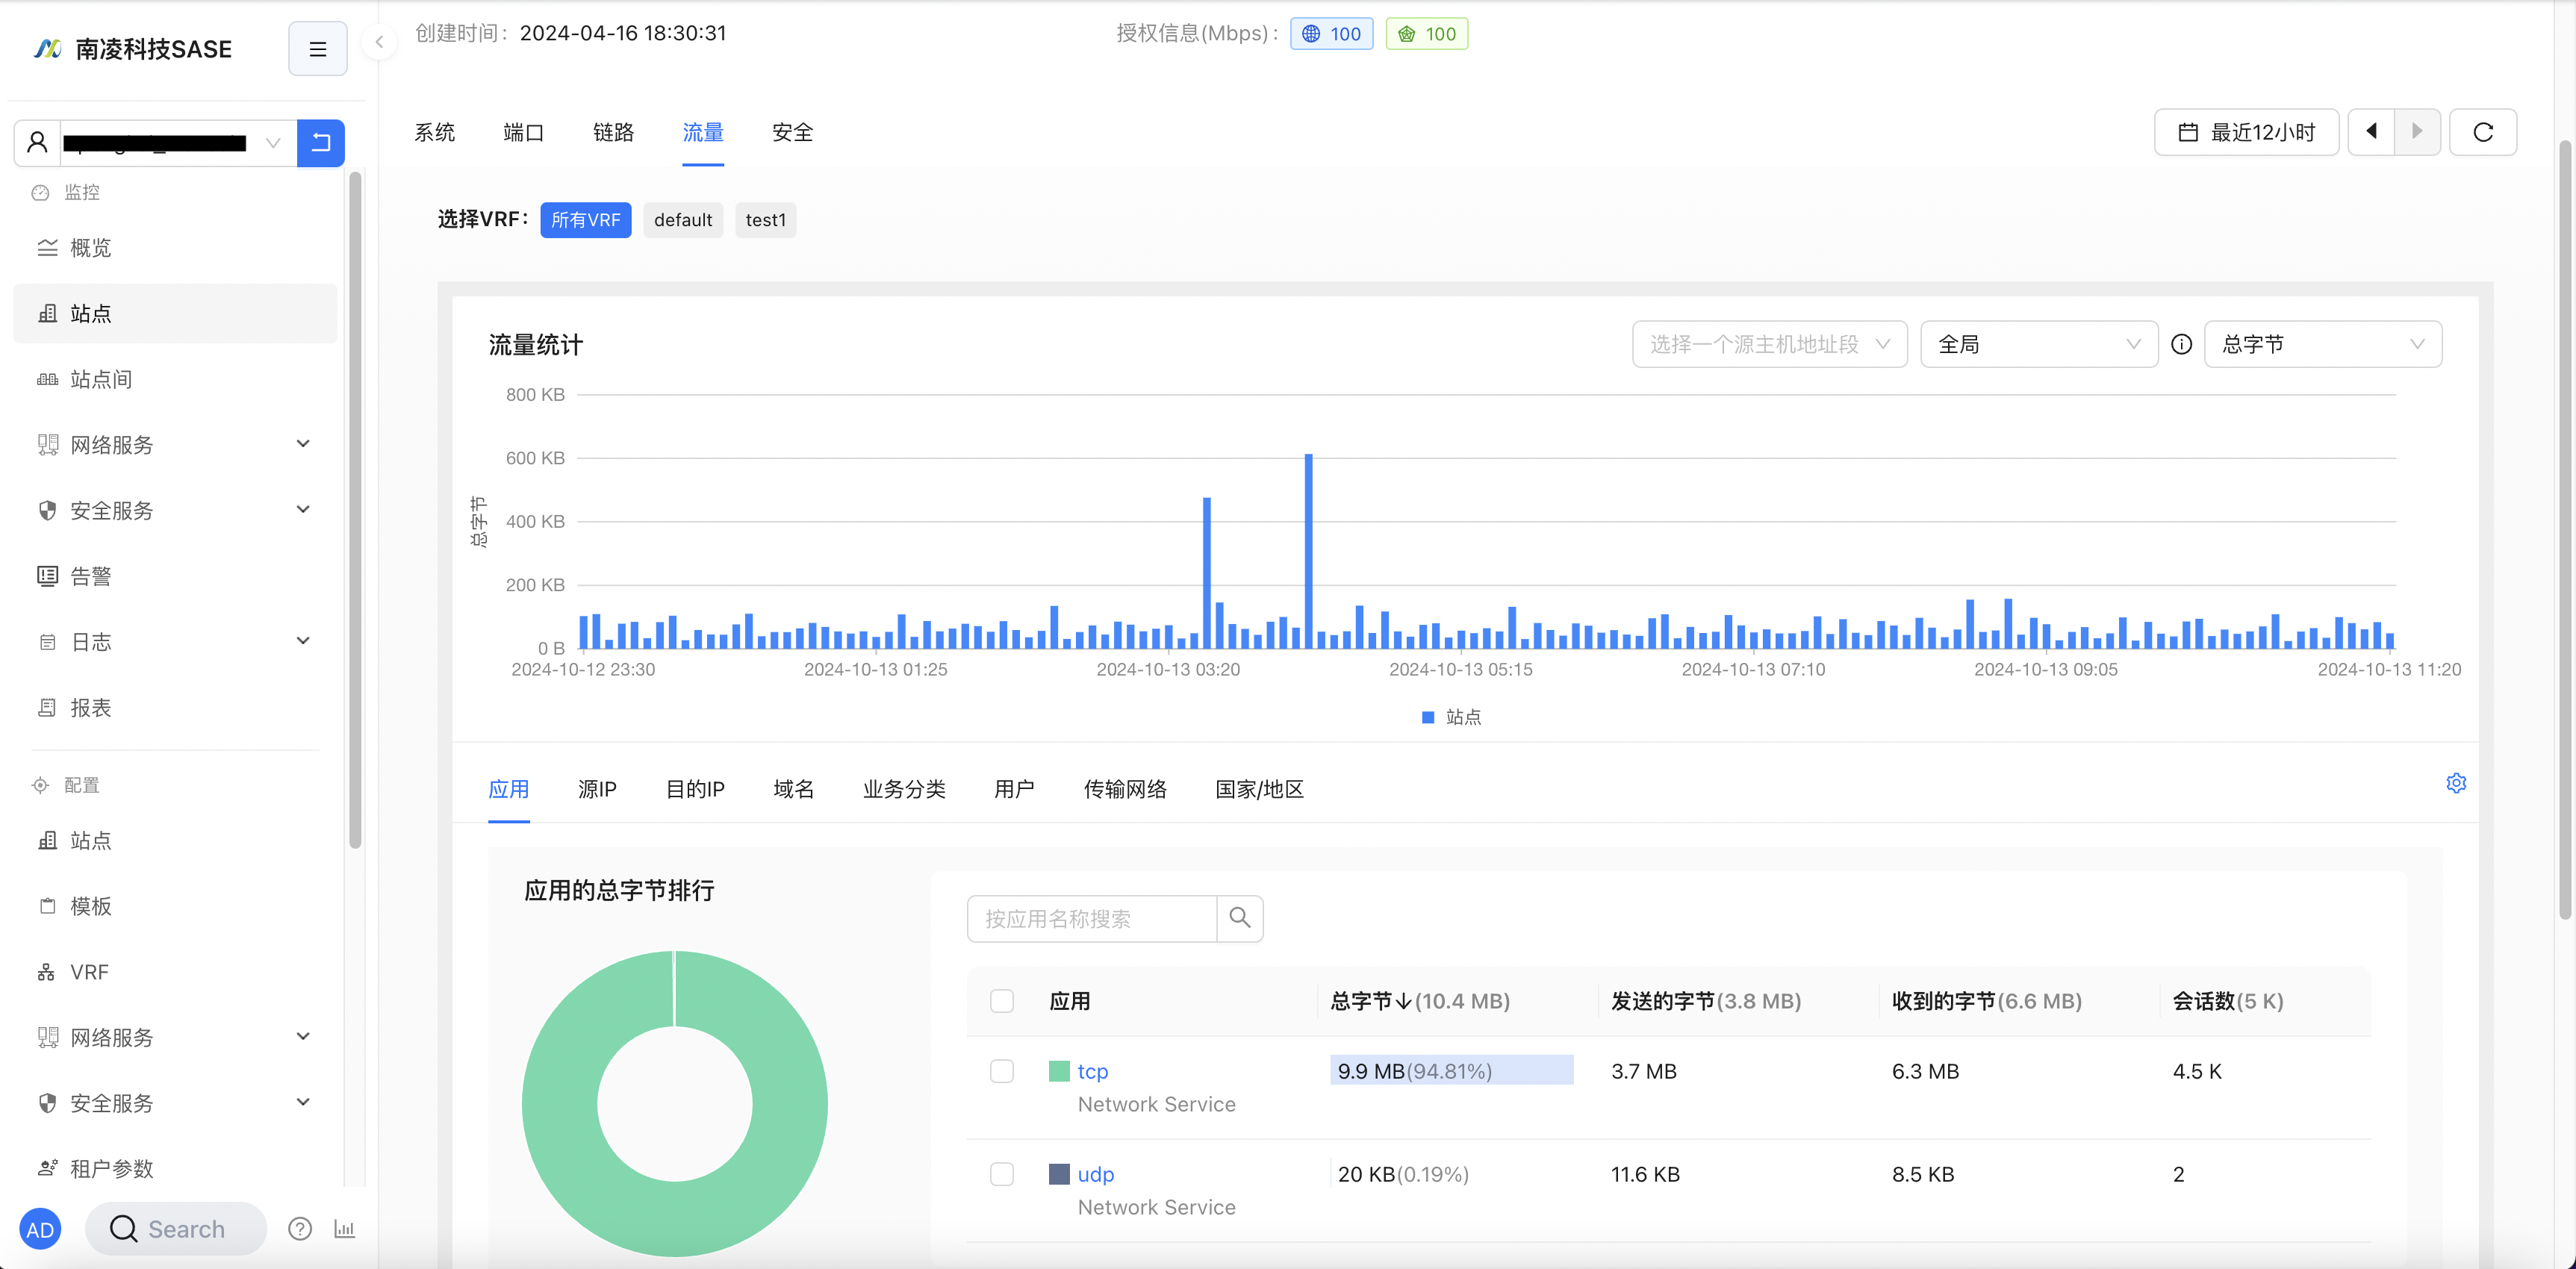Image resolution: width=2576 pixels, height=1269 pixels.
Task: Open 模板 templates page
Action: pyautogui.click(x=175, y=906)
